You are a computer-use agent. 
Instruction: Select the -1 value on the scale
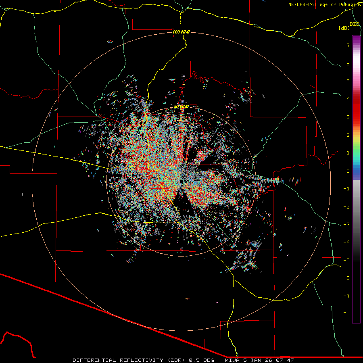click(x=346, y=189)
